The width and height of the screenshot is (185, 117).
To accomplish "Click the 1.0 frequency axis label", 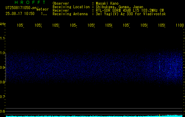I will click(2, 53).
